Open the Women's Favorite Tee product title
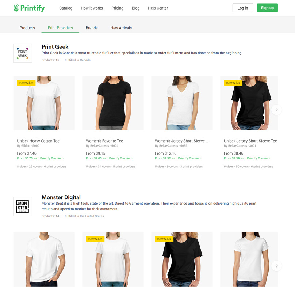Viewport: 295px width, 292px height. click(104, 141)
